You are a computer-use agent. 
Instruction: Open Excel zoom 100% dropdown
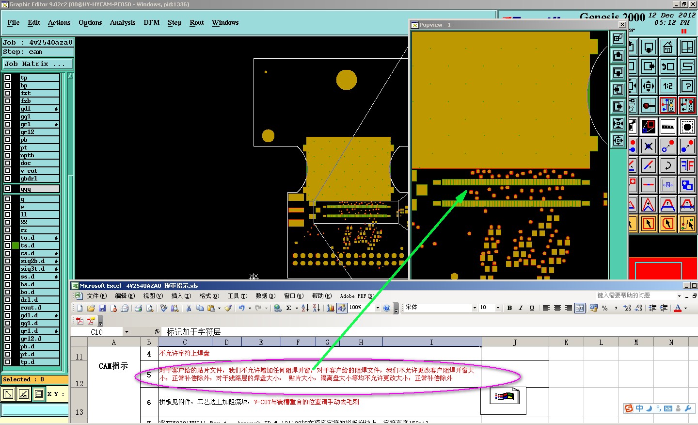377,308
